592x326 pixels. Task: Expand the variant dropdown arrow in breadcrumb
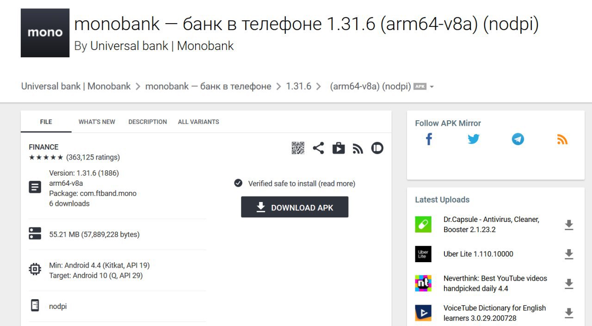point(432,87)
